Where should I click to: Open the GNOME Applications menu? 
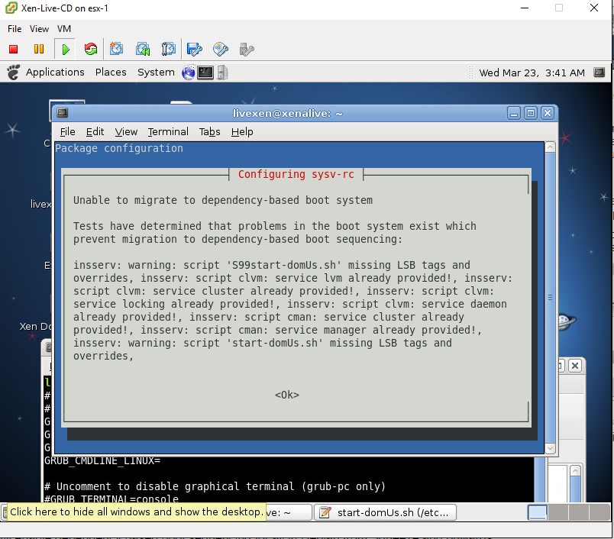click(55, 73)
